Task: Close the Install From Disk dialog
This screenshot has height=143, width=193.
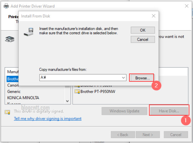Action: (x=153, y=16)
